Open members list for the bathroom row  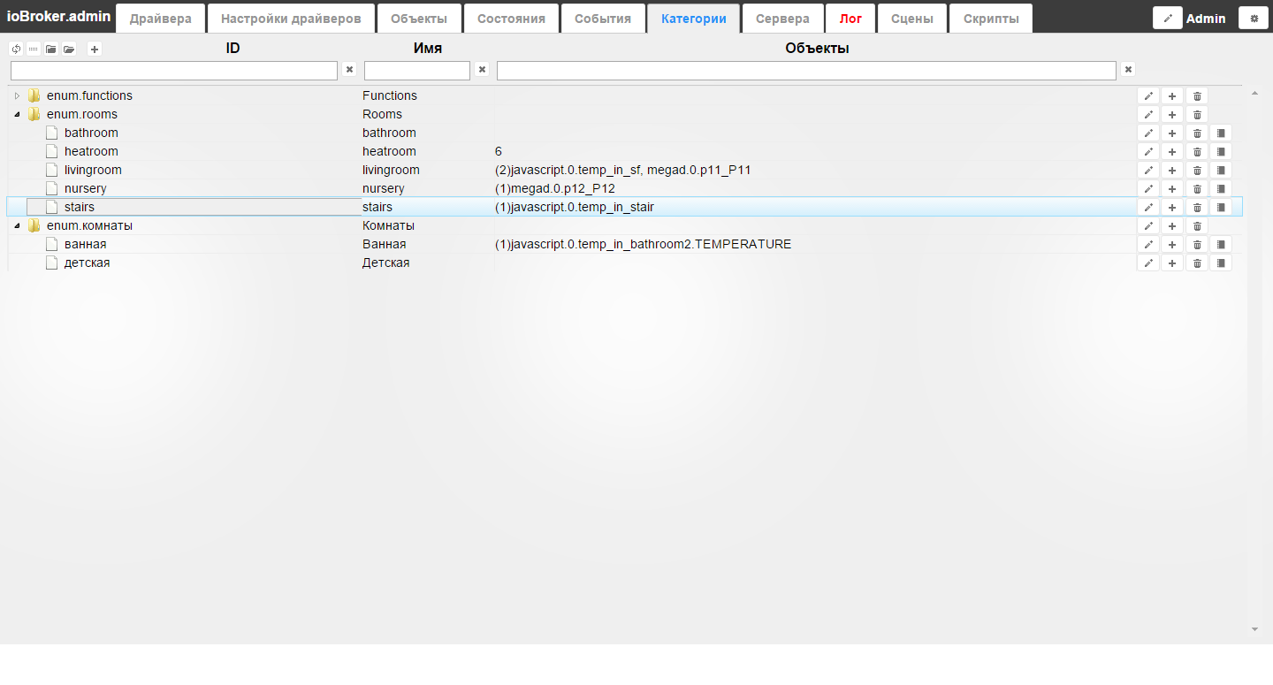[1221, 133]
